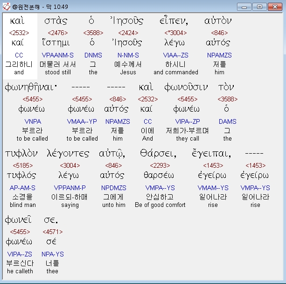Click morphology code NPA-YS

pyautogui.click(x=53, y=254)
